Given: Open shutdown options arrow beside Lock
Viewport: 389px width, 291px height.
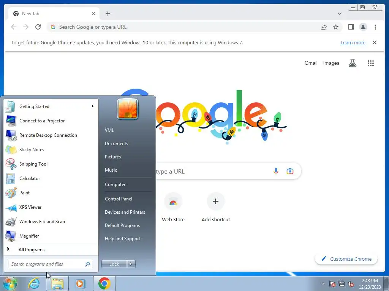Looking at the screenshot, I should [x=131, y=264].
